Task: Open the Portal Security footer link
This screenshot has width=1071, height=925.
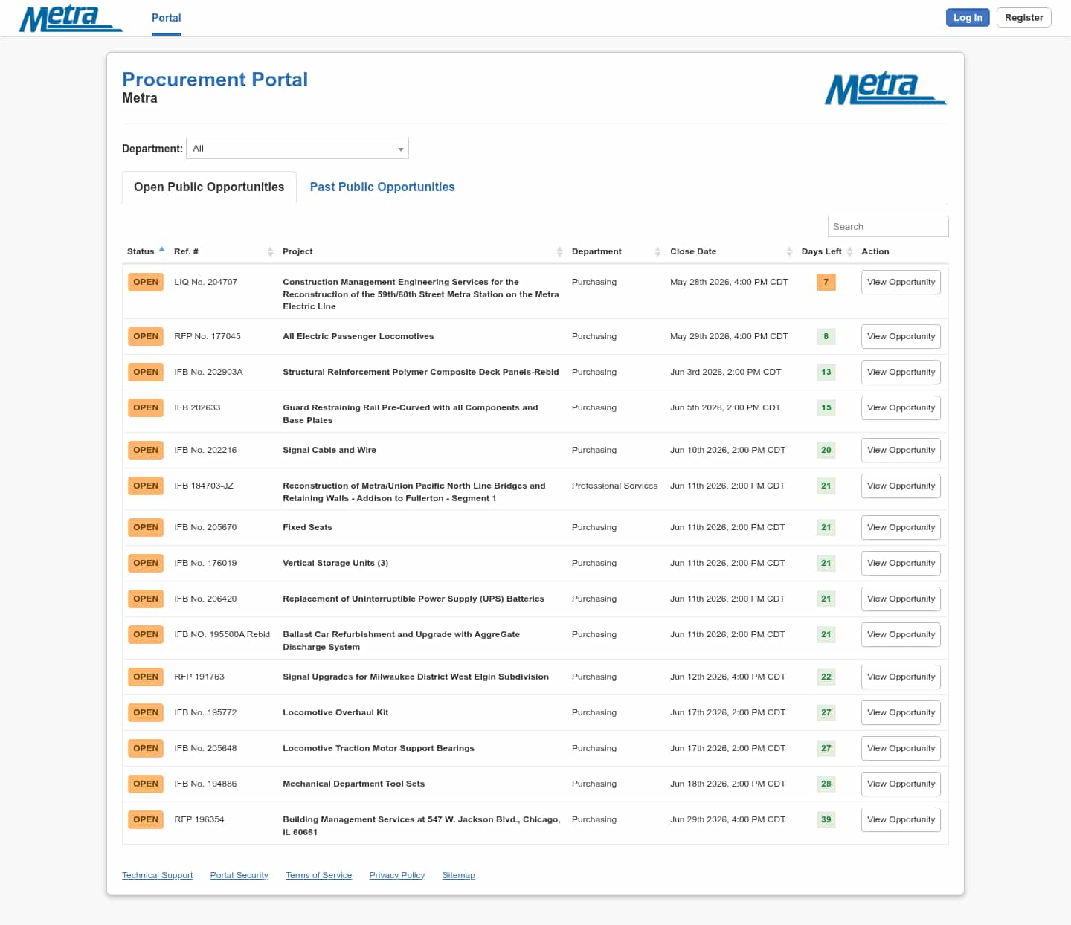Action: click(239, 875)
